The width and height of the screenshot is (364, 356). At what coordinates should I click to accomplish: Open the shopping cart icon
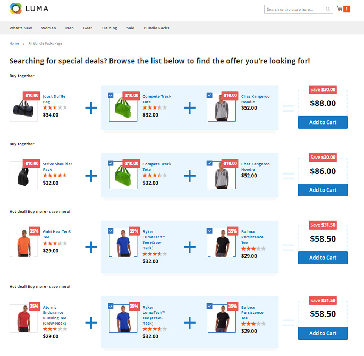[340, 9]
